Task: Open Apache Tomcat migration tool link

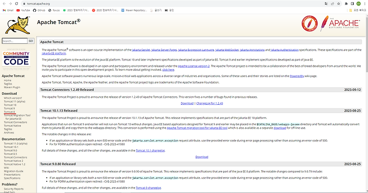Action: point(197,128)
